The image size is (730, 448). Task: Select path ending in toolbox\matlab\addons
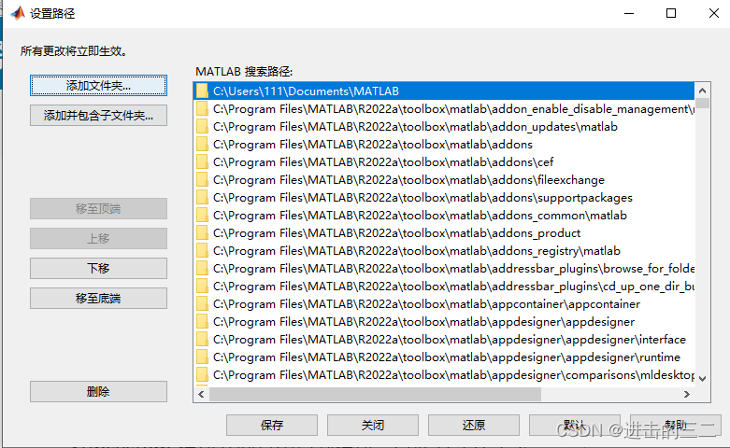[444, 144]
